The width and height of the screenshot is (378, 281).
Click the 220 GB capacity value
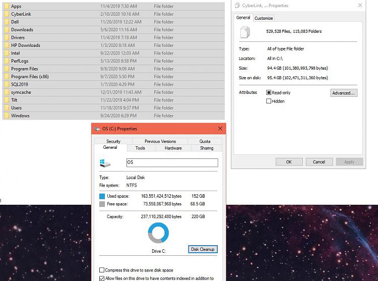click(x=198, y=216)
